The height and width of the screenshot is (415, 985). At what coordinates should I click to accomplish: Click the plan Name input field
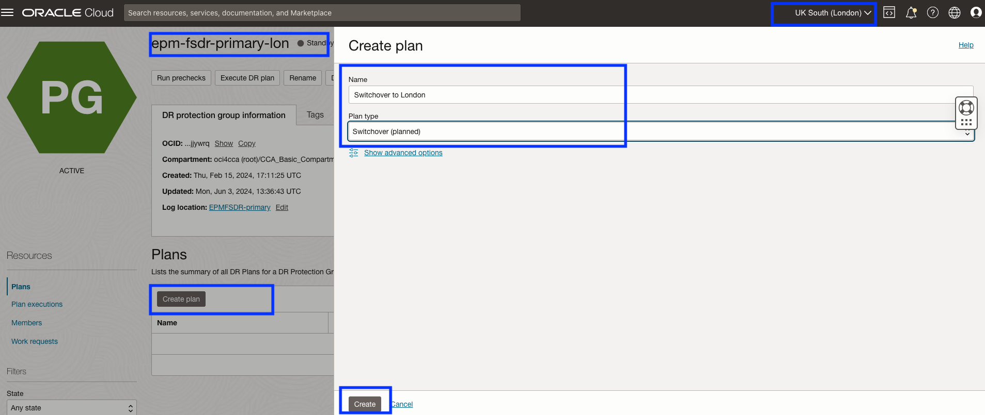point(661,95)
